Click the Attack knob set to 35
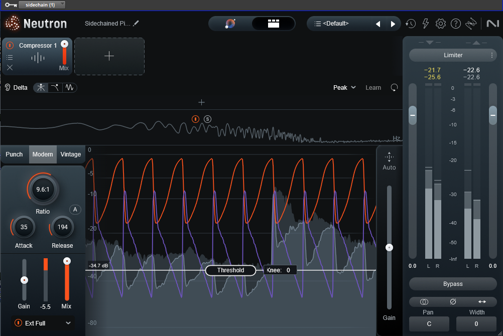Screen dimensions: 503x336 click(24, 227)
